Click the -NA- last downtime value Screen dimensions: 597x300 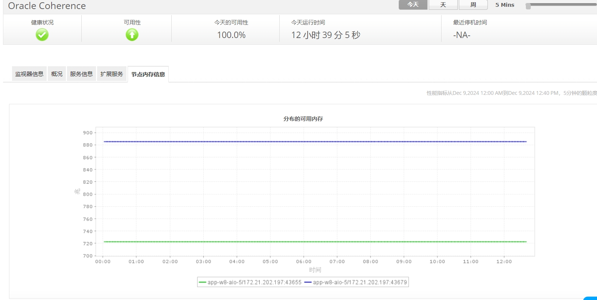[x=462, y=35]
